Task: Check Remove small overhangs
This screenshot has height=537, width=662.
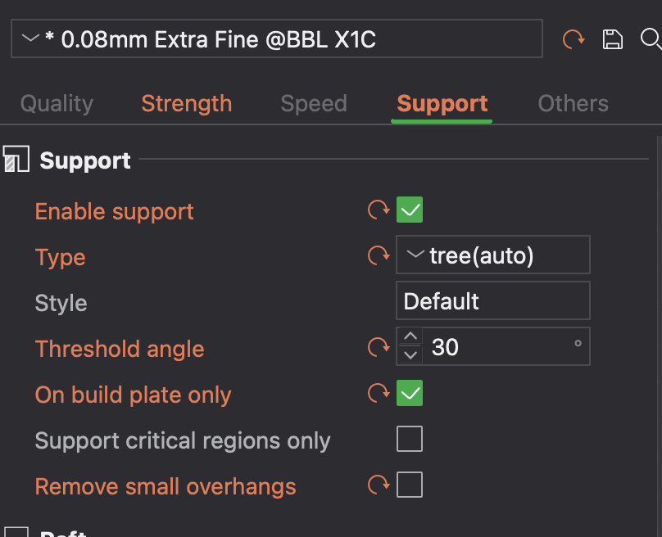Action: [409, 484]
